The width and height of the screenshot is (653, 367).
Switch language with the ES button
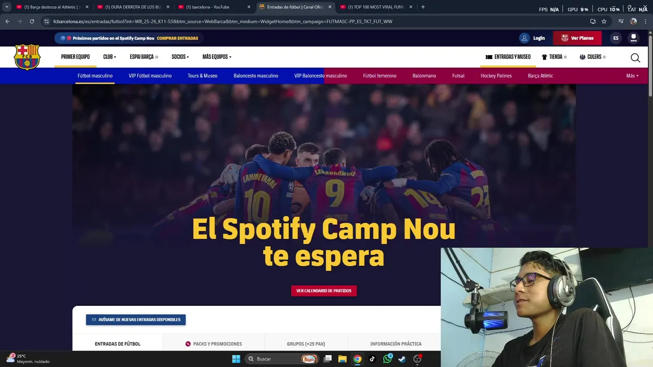pos(616,38)
